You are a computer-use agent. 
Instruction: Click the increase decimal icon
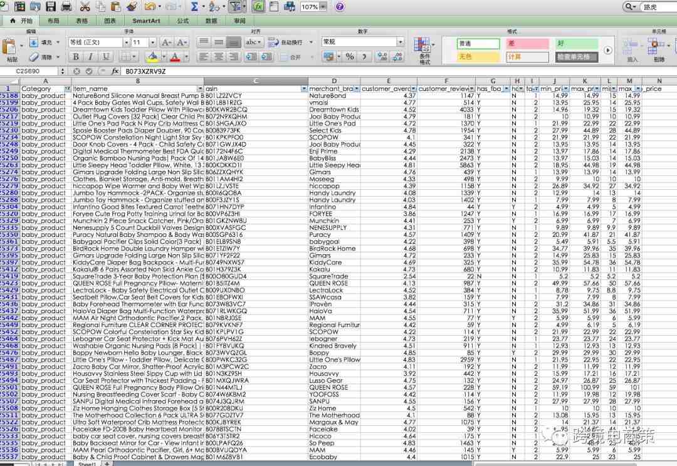382,56
